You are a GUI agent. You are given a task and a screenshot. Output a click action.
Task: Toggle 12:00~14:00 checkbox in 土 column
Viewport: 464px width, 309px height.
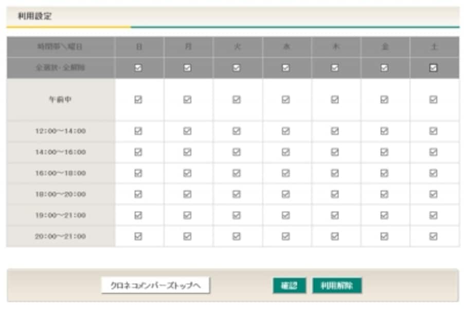433,131
